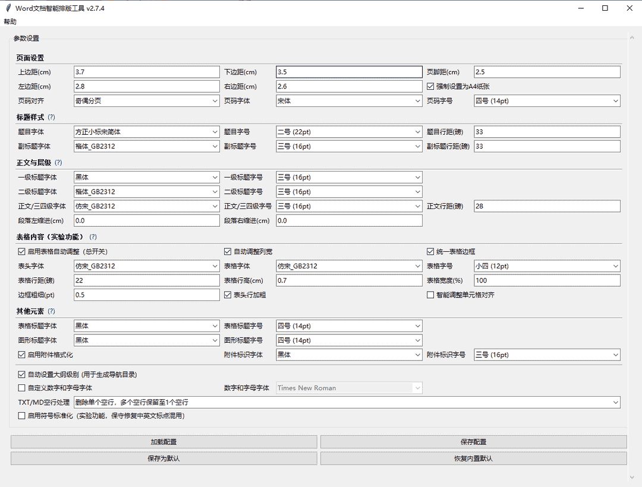The height and width of the screenshot is (487, 642).
Task: Click the 上边距(cm) input field
Action: click(147, 72)
